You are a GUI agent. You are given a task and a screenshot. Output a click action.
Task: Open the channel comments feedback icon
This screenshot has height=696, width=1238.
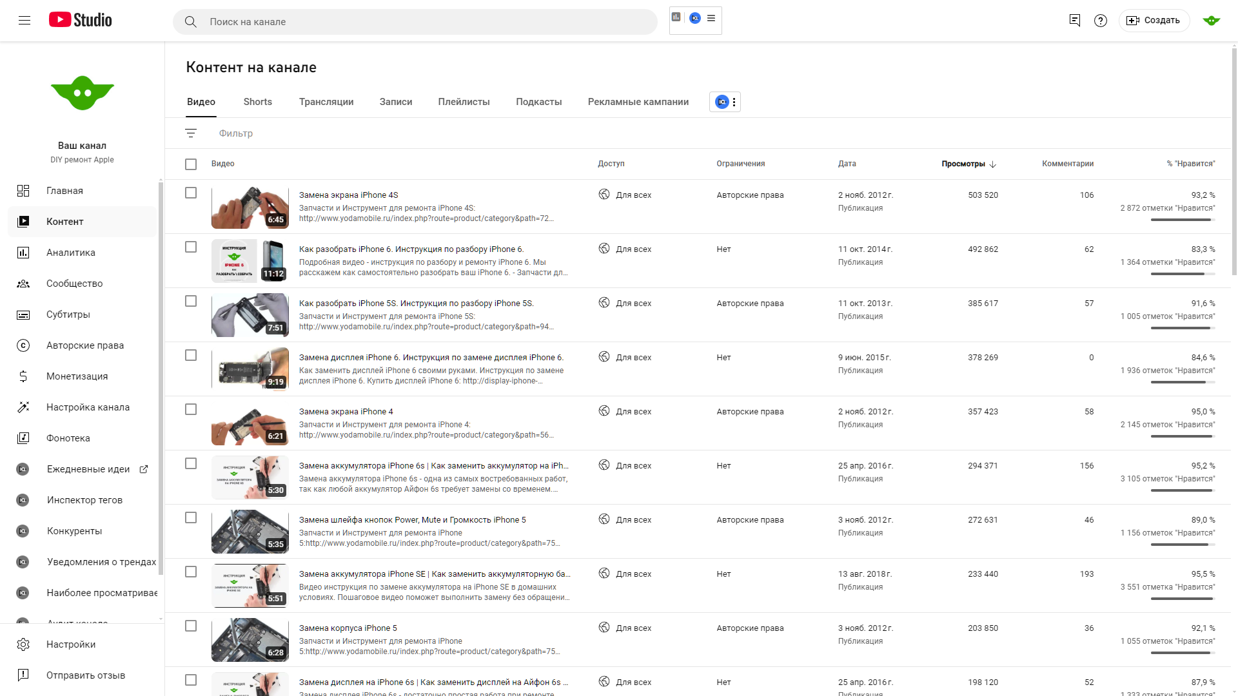tap(1074, 21)
